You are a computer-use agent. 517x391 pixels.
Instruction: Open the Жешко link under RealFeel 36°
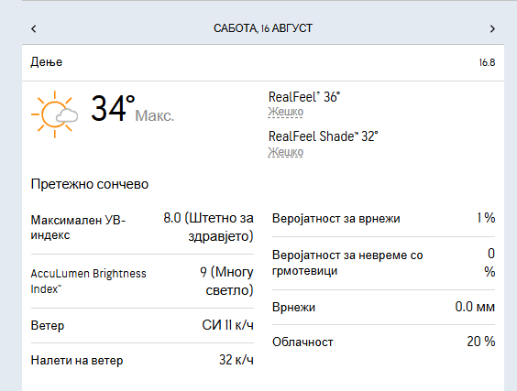[285, 112]
